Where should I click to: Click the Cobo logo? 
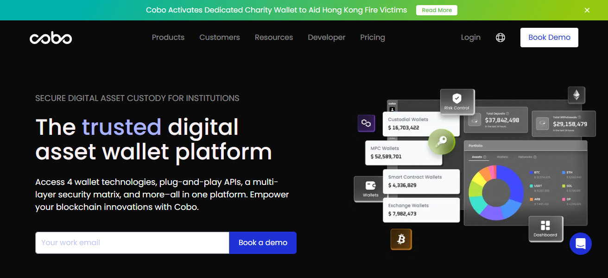(51, 38)
